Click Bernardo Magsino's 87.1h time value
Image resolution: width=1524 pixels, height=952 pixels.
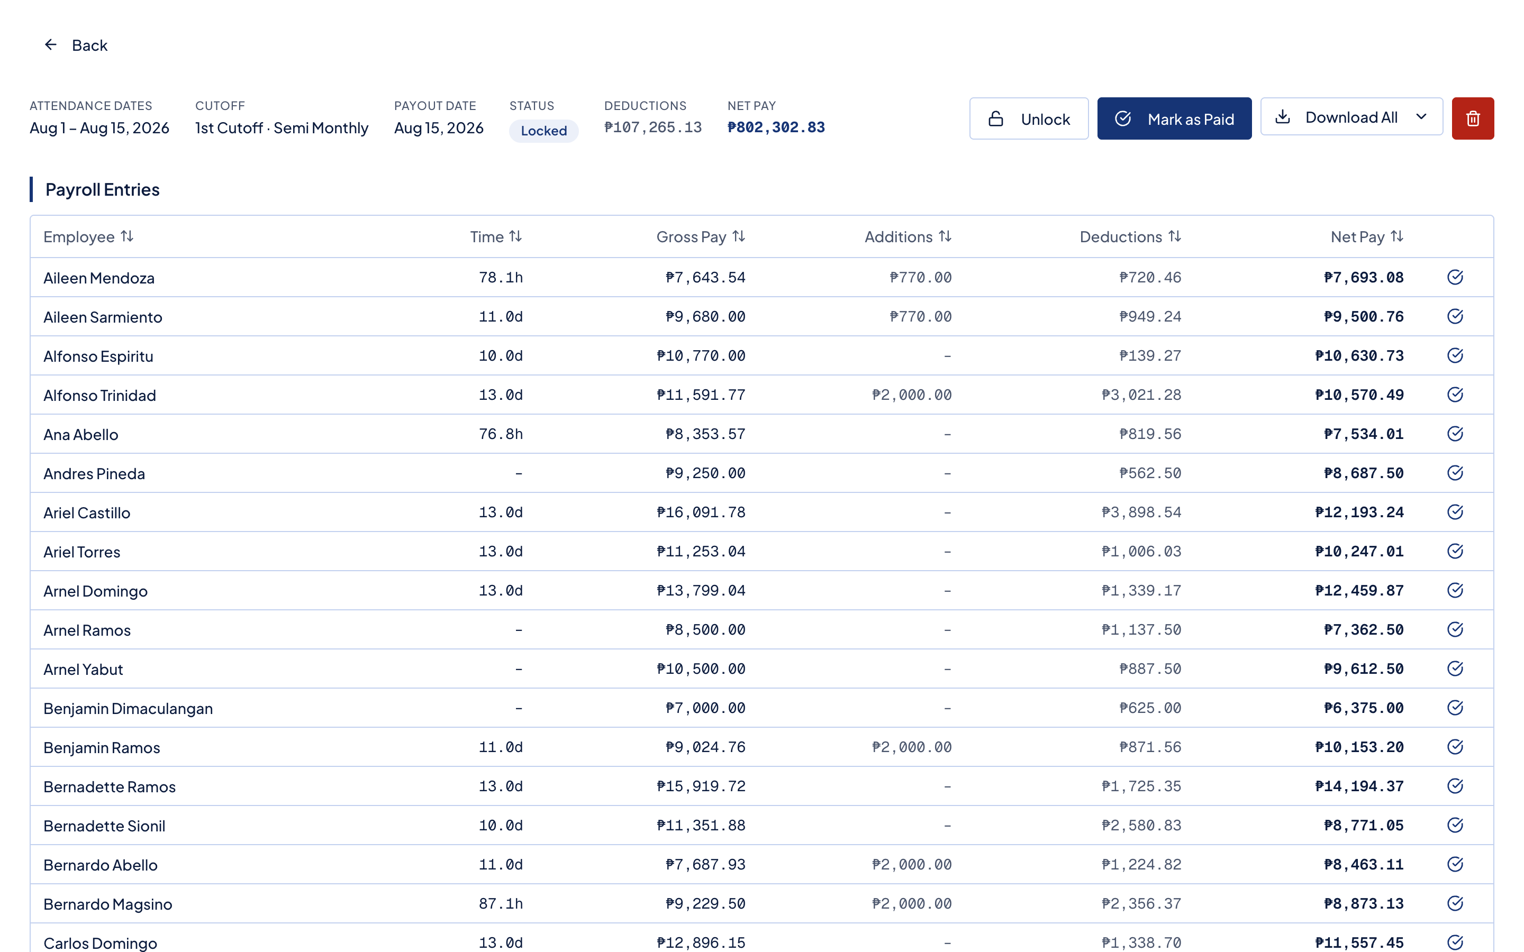501,903
